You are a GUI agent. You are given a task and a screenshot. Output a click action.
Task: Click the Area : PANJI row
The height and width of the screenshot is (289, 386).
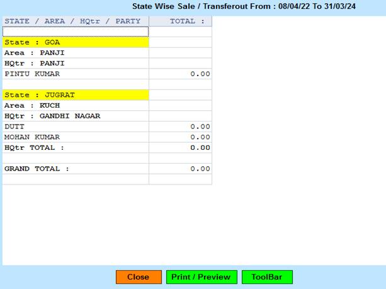click(x=76, y=53)
